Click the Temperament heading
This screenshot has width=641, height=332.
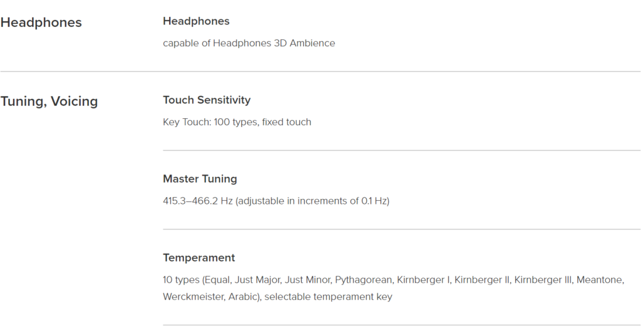pos(199,258)
